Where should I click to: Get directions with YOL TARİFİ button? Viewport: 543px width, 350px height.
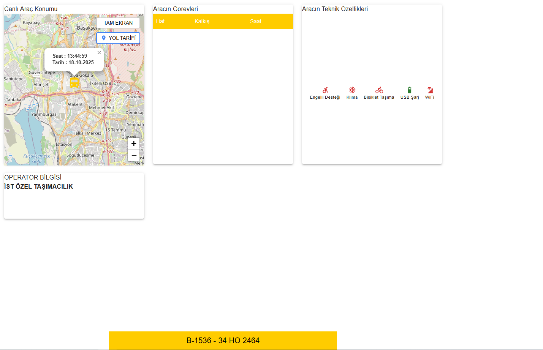point(118,38)
